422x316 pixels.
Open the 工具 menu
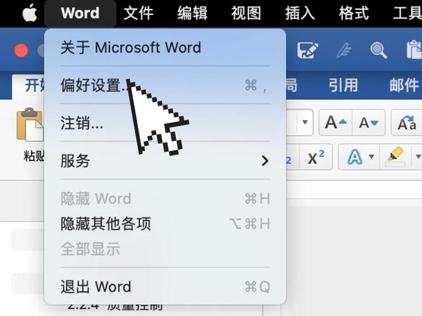407,13
